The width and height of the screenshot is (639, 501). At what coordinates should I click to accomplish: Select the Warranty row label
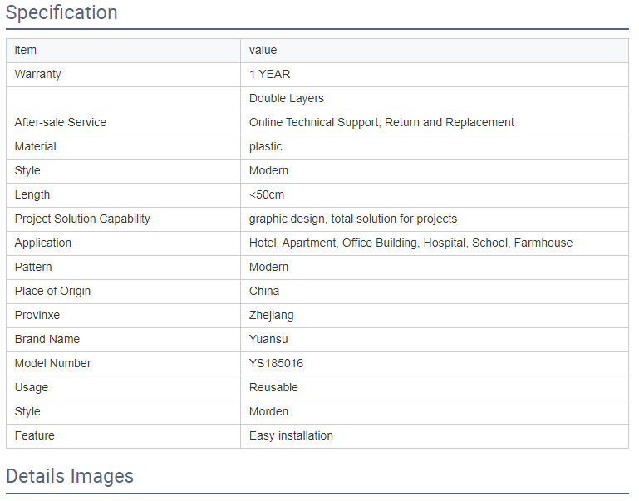pos(38,75)
